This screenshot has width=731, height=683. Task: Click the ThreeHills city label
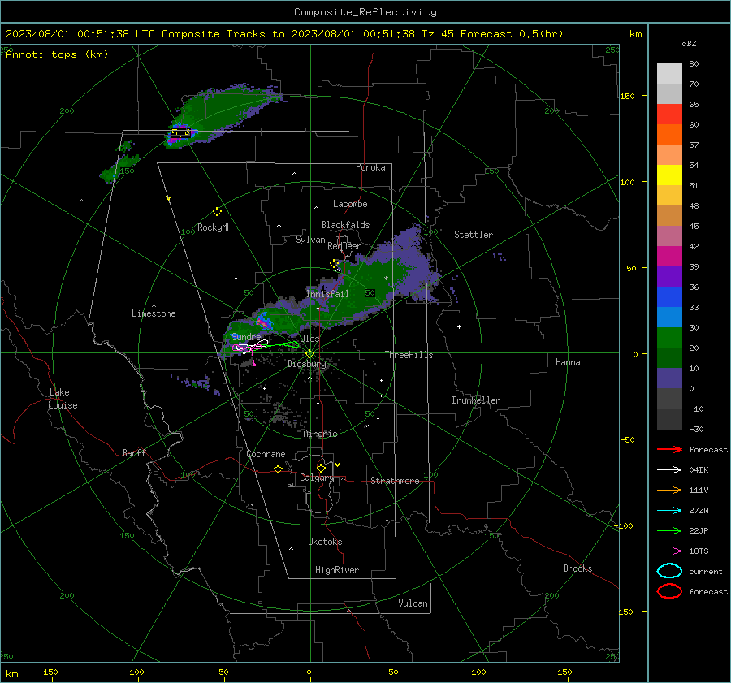pos(409,355)
